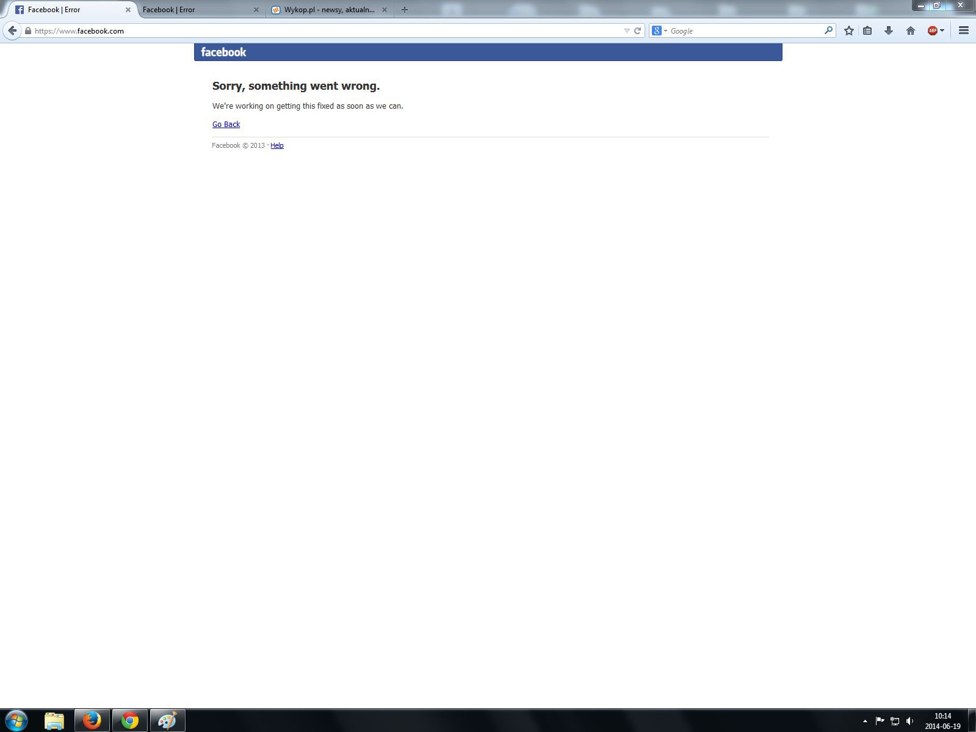Click the volume speaker tray icon

(909, 721)
